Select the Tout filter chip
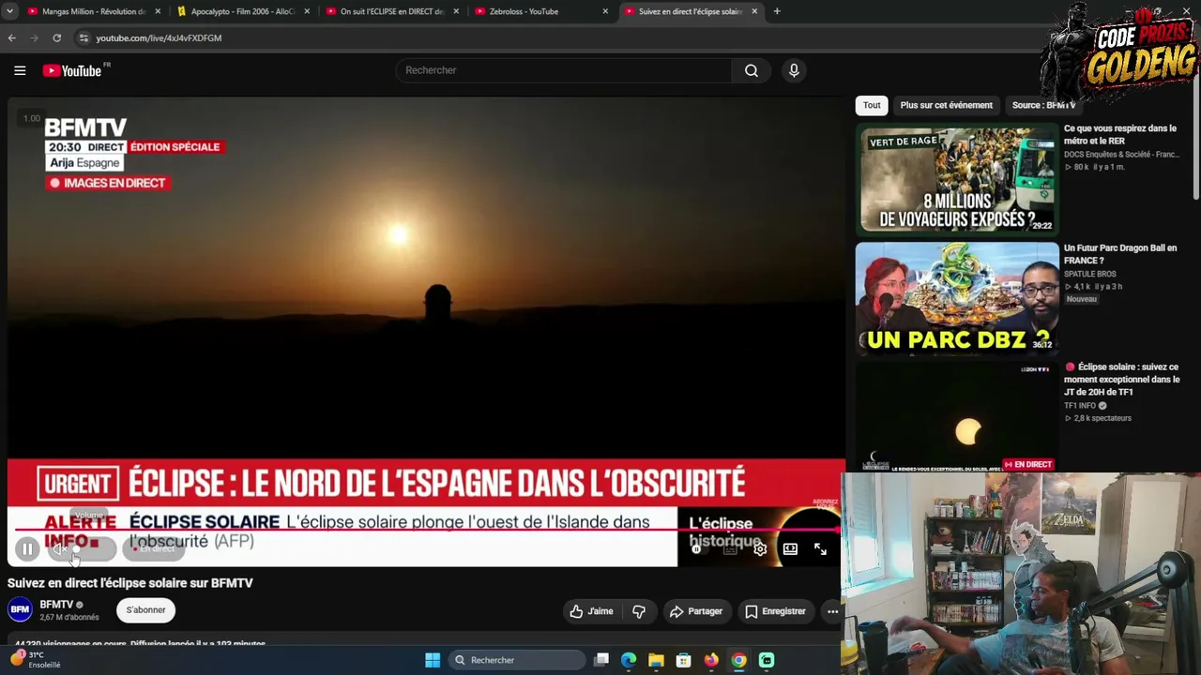 point(872,105)
